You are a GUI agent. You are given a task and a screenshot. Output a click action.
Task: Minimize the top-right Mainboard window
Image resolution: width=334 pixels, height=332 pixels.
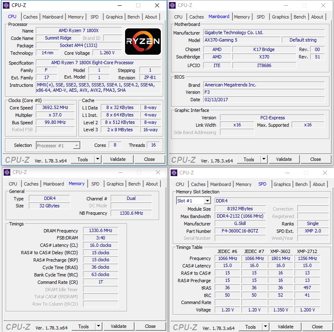[x=284, y=5]
